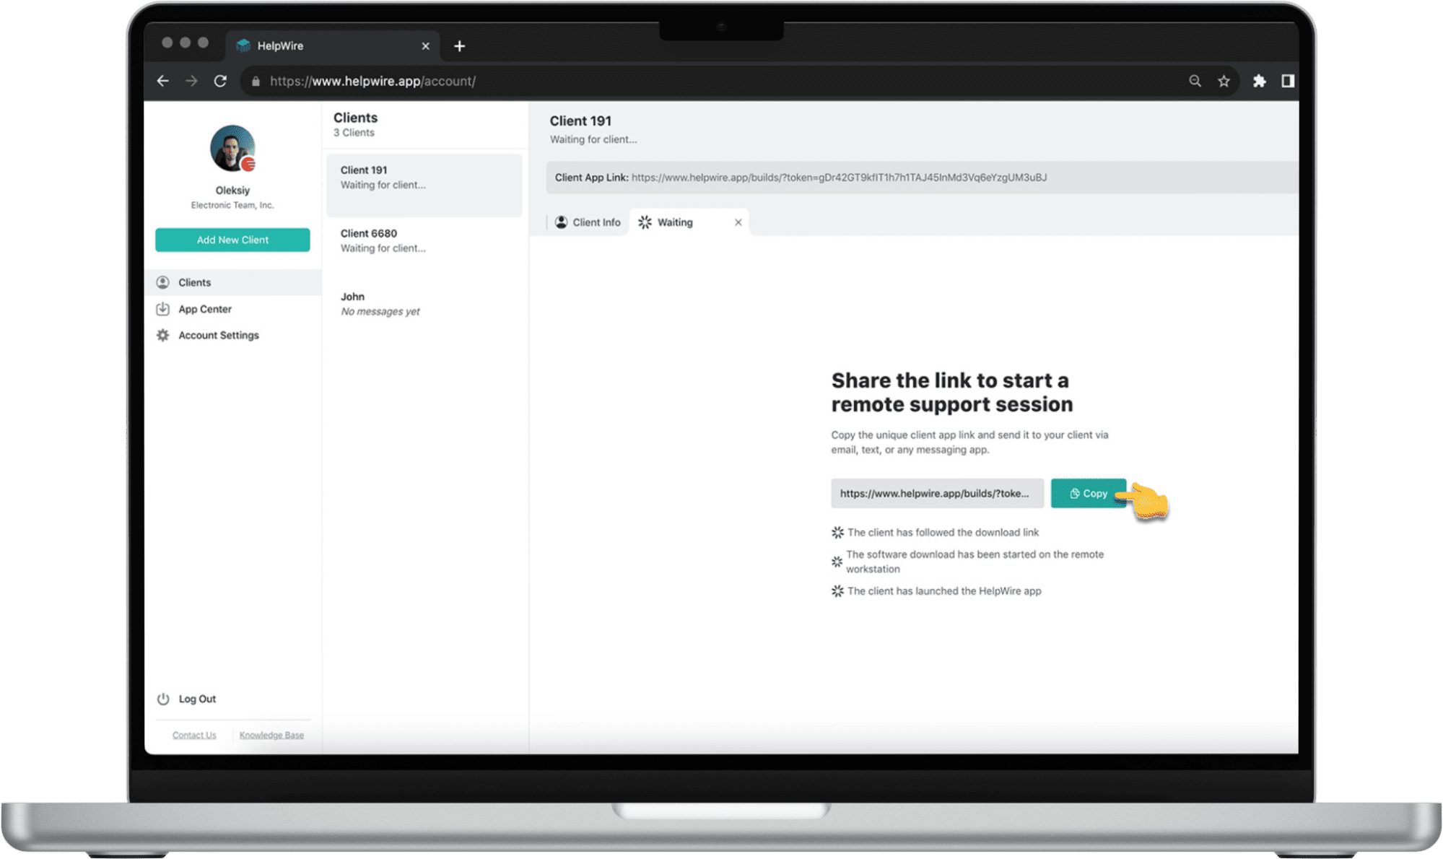Click the Knowledge Base link
The width and height of the screenshot is (1443, 859).
pyautogui.click(x=271, y=736)
